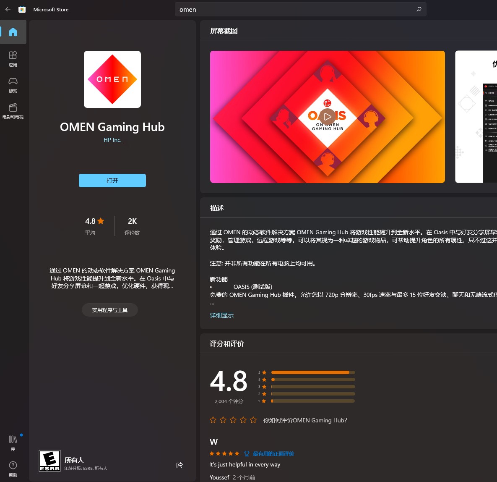Click the 评分和评价 section header
Image resolution: width=497 pixels, height=482 pixels.
[227, 343]
